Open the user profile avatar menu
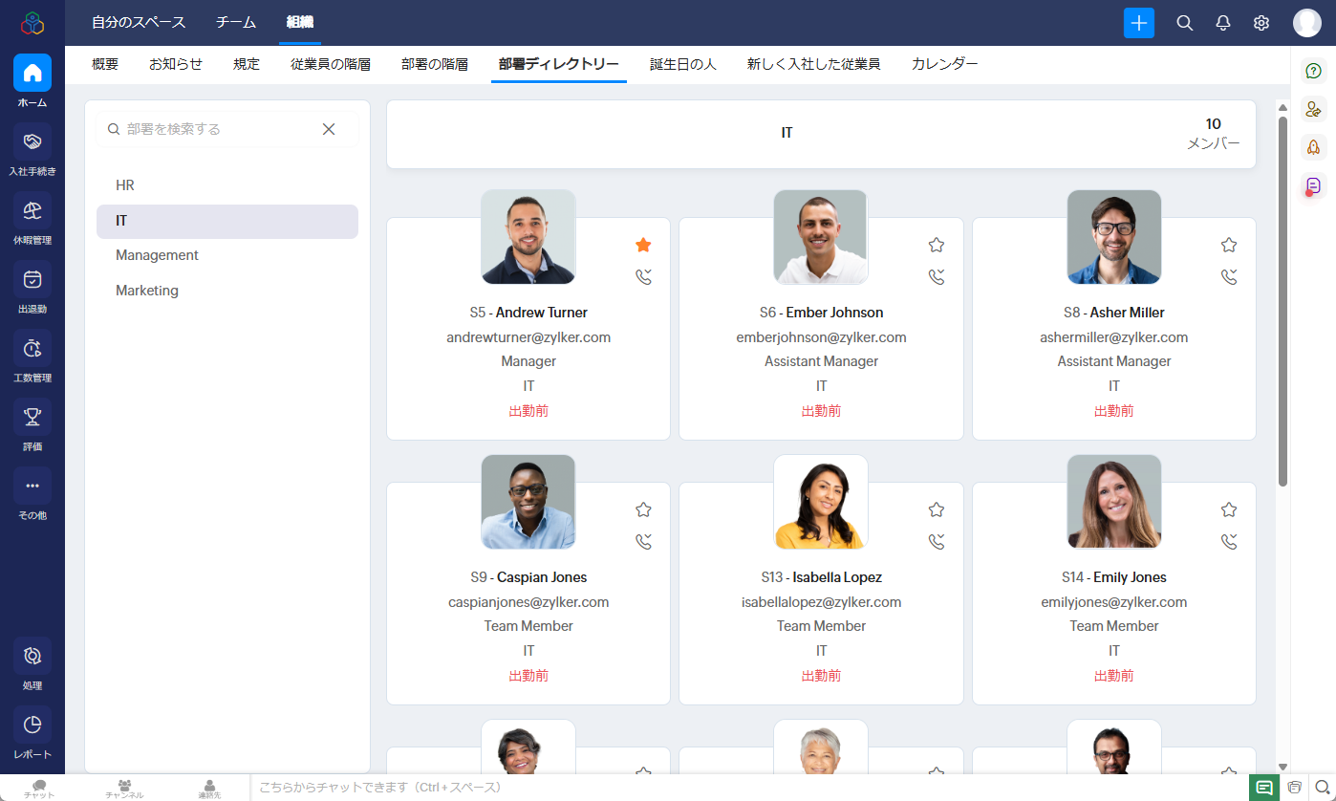The image size is (1336, 801). (1306, 23)
